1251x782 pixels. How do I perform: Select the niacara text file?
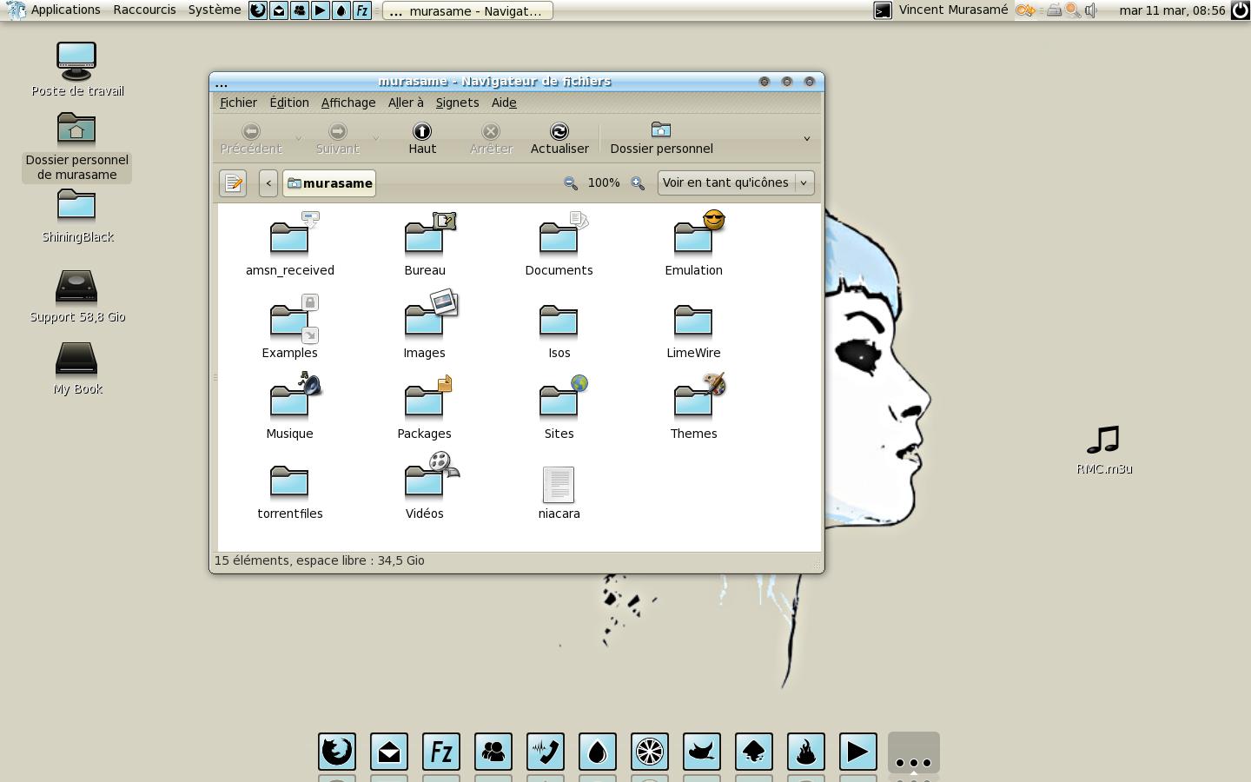click(559, 493)
